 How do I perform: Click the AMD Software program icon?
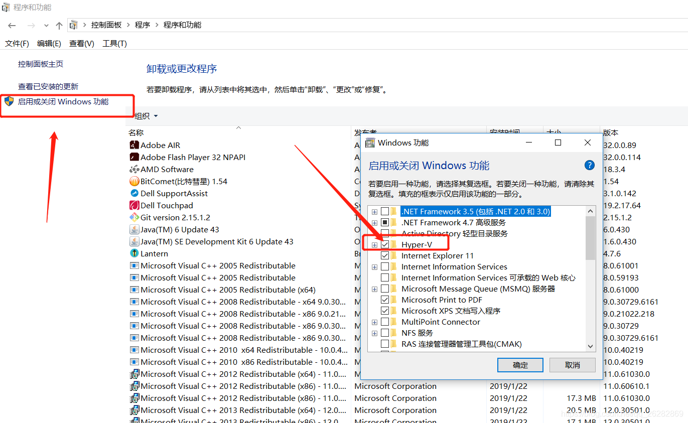pyautogui.click(x=134, y=169)
